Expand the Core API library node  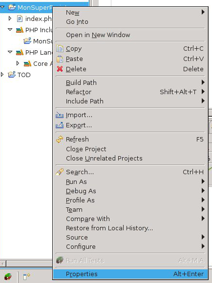click(x=18, y=63)
